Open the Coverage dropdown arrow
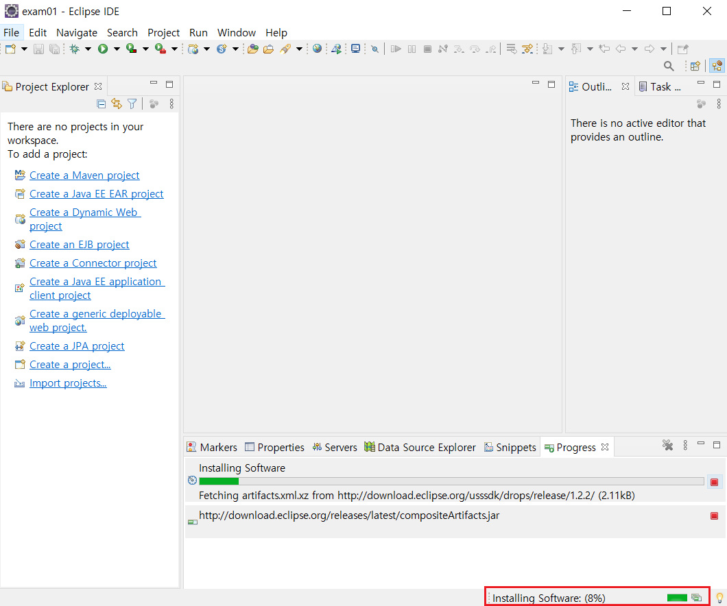The width and height of the screenshot is (727, 606). pos(145,49)
